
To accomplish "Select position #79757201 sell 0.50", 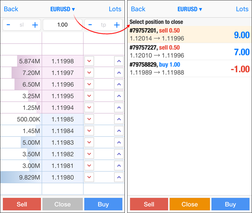I will click(x=189, y=34).
